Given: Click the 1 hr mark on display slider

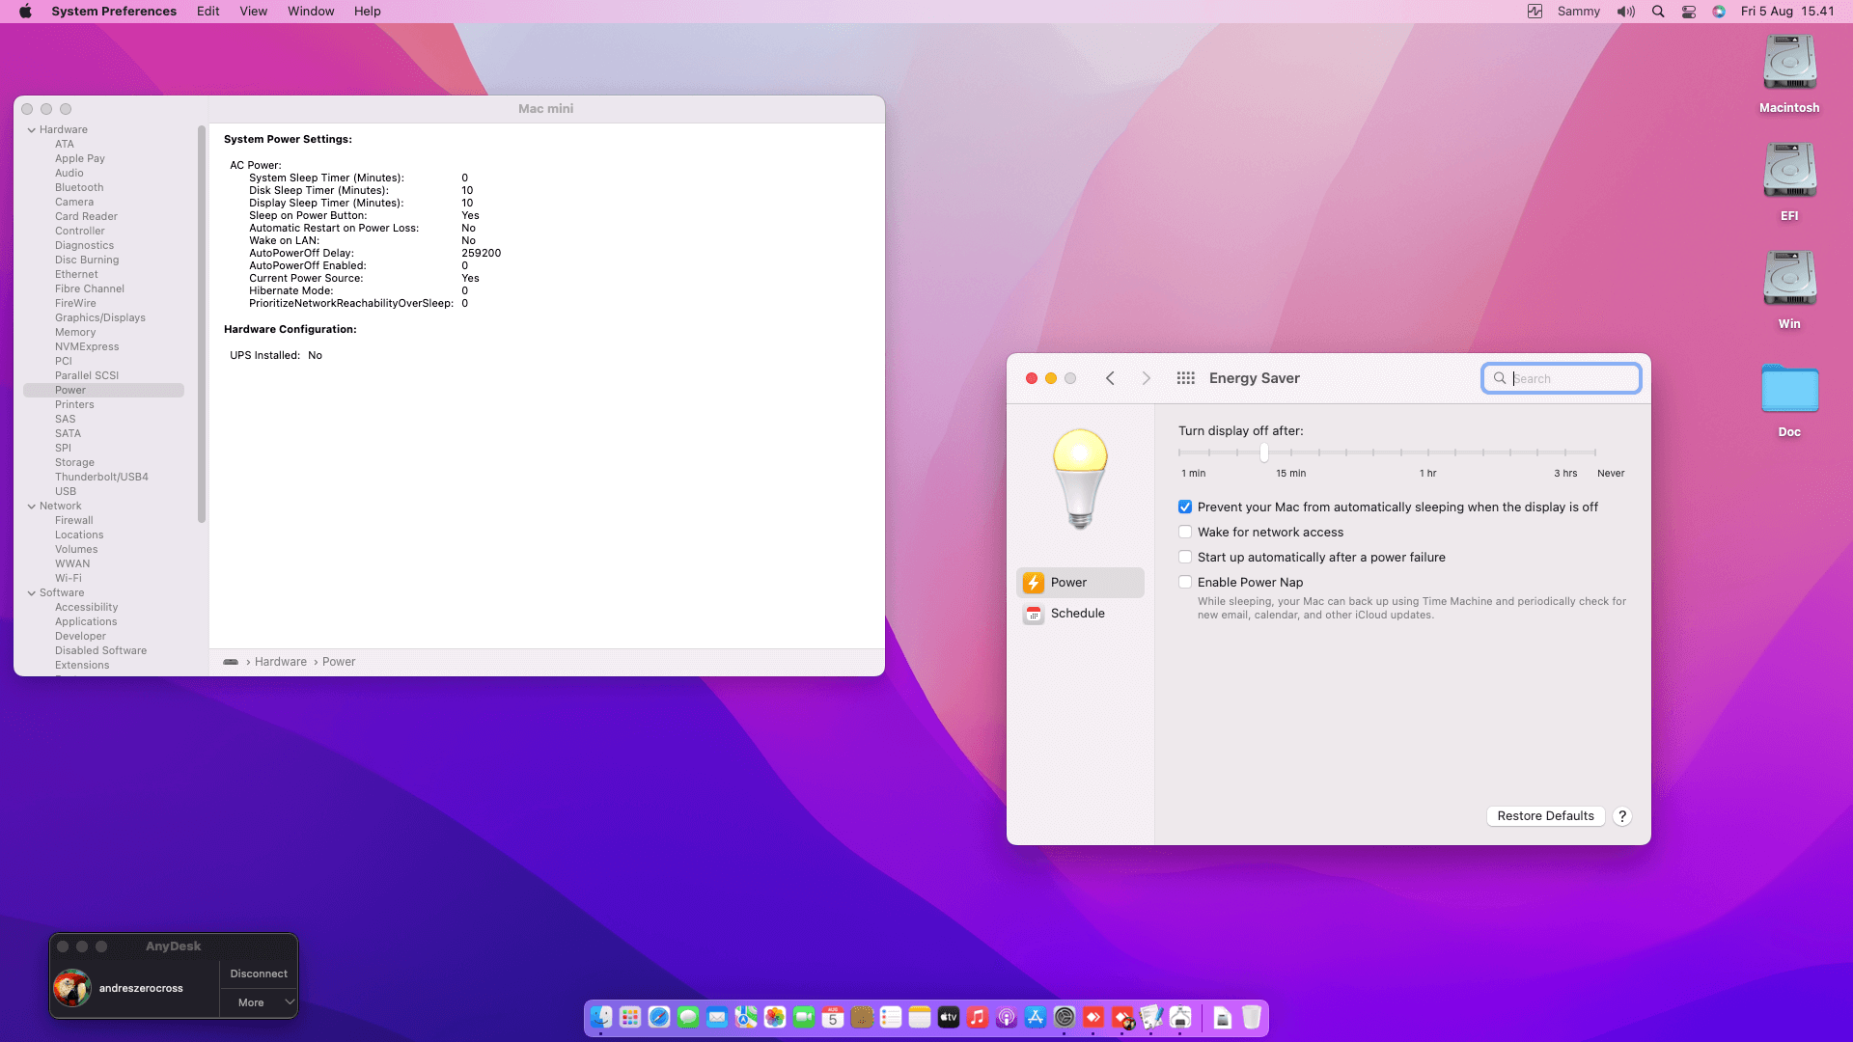Looking at the screenshot, I should pos(1428,452).
